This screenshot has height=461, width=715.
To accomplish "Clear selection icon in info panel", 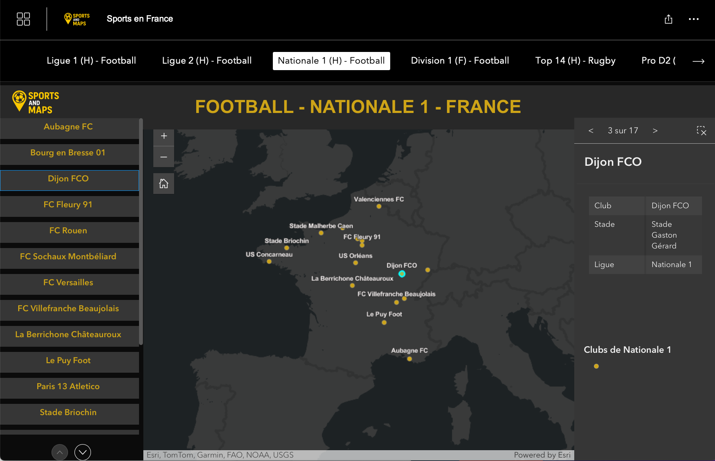I will tap(701, 131).
